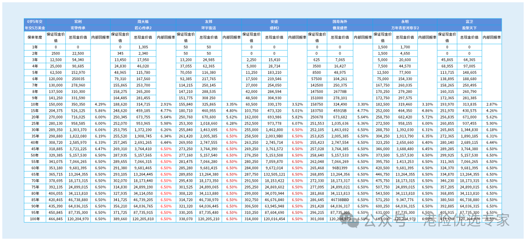The width and height of the screenshot is (526, 241).
Task: Click the '6.45%' return rate in the 45年 row
Action: pyautogui.click(x=427, y=149)
